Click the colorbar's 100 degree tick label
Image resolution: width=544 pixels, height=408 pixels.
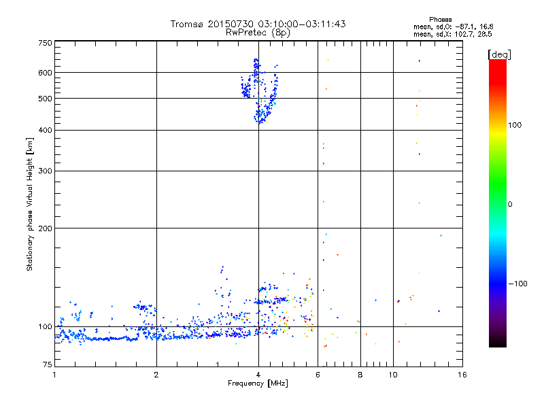click(515, 125)
